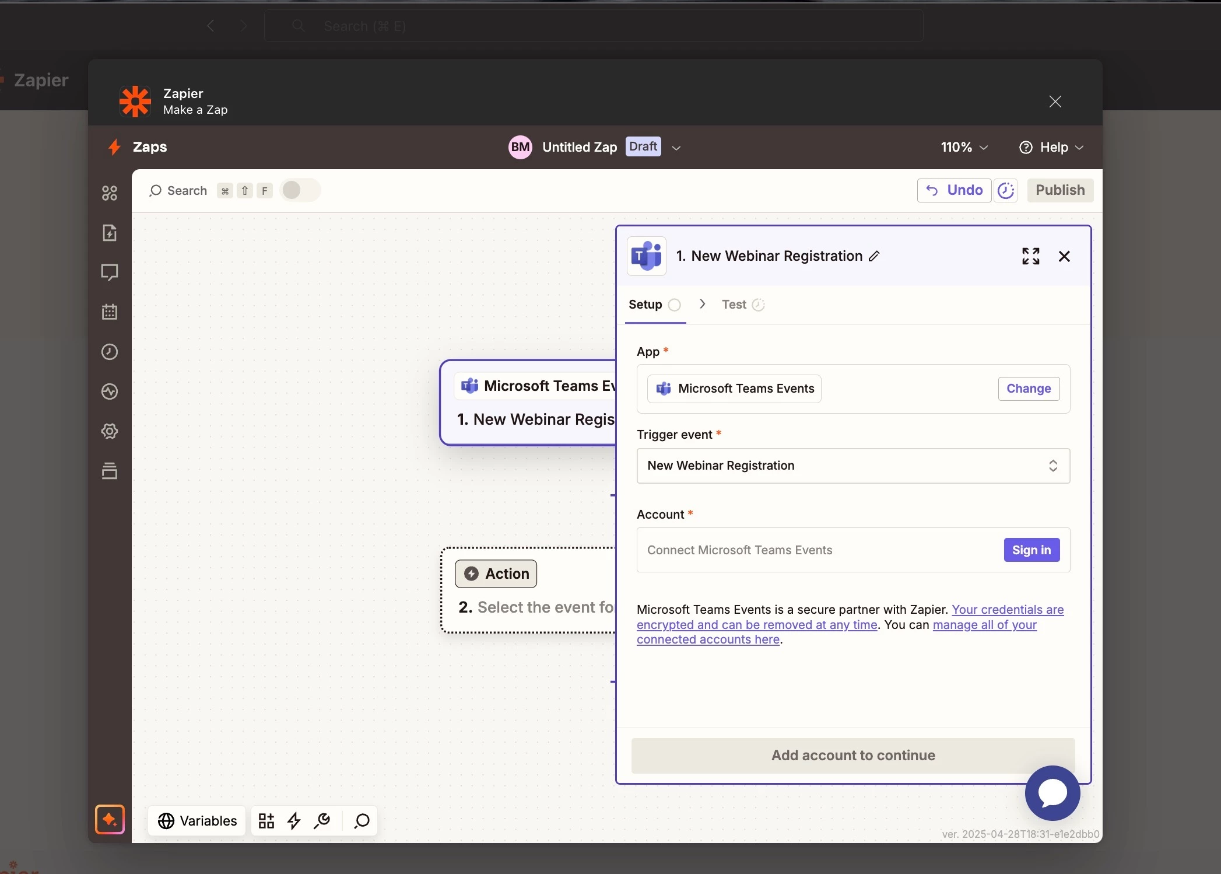Image resolution: width=1221 pixels, height=874 pixels.
Task: Close the Make a Zap dialog
Action: point(1055,102)
